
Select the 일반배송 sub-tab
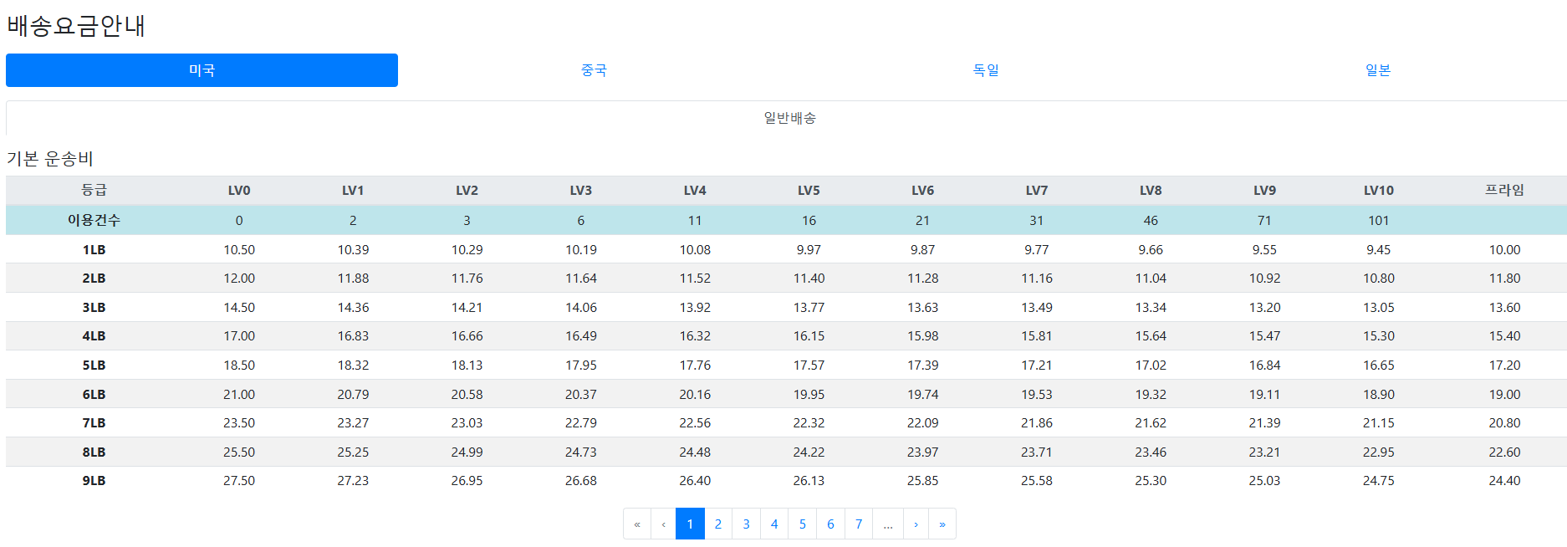[x=789, y=118]
